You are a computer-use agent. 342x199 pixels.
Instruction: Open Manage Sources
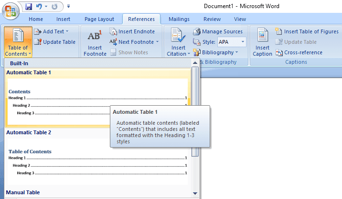click(x=218, y=31)
